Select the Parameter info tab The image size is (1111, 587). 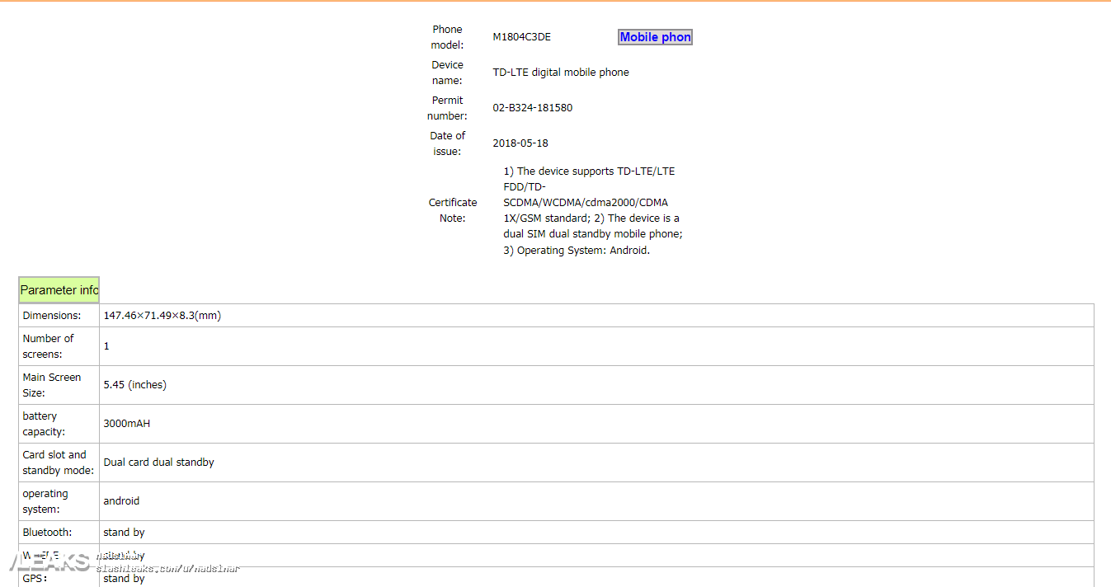click(59, 290)
